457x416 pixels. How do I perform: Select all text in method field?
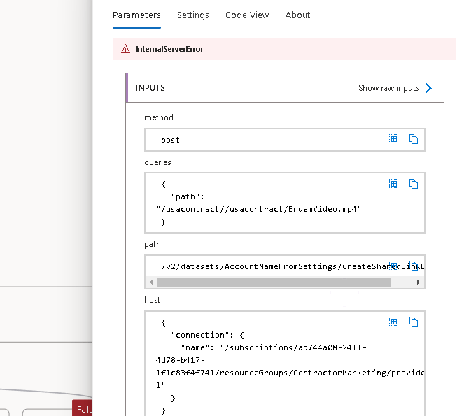pos(393,139)
